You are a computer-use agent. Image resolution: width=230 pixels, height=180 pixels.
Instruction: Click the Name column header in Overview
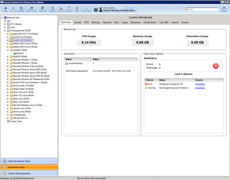[77, 59]
